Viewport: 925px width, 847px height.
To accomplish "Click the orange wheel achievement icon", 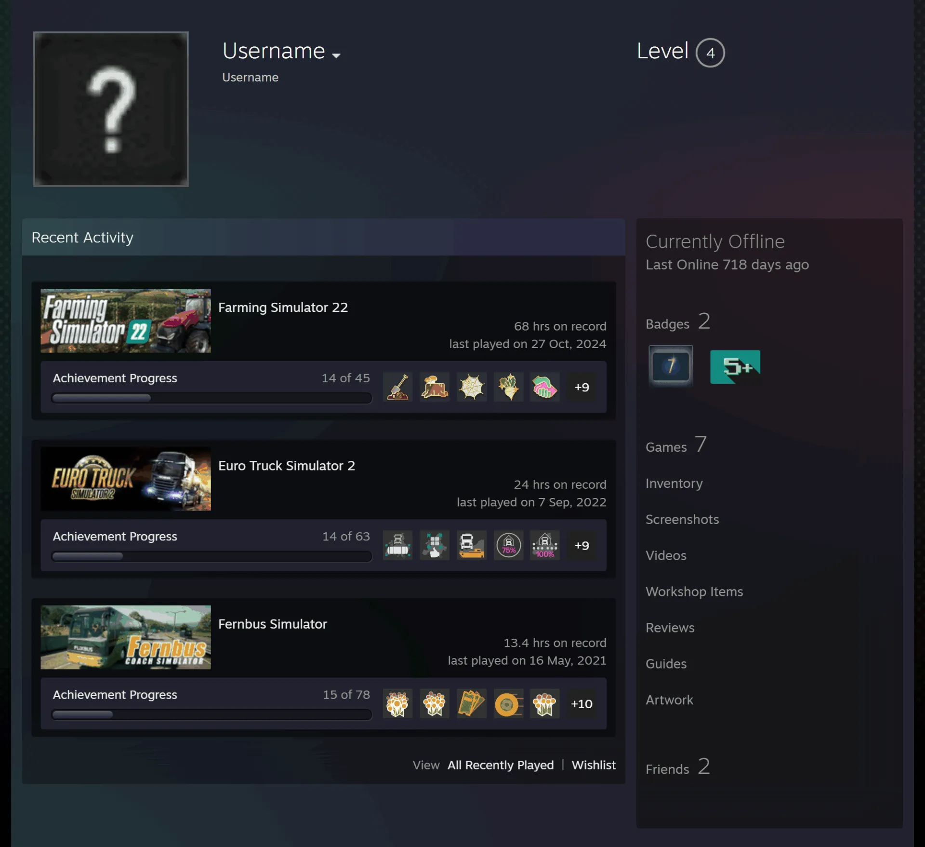I will [x=508, y=703].
